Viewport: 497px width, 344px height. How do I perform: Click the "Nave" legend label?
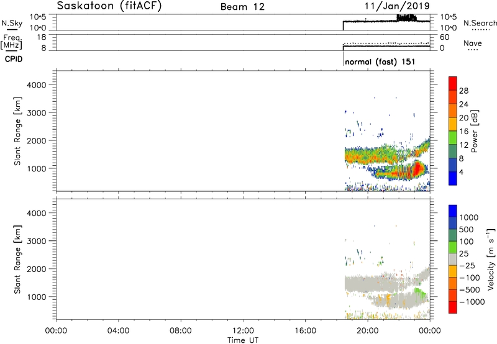coord(473,43)
